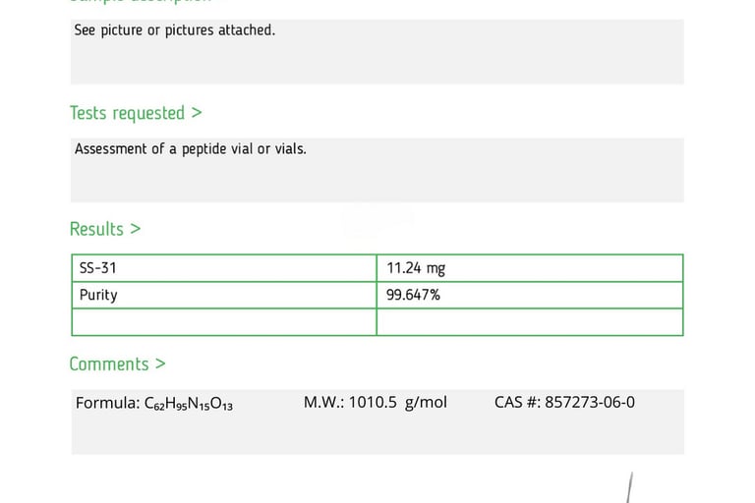Viewport: 755px width, 503px height.
Task: Select the 99.647% purity value cell
Action: pyautogui.click(x=529, y=295)
